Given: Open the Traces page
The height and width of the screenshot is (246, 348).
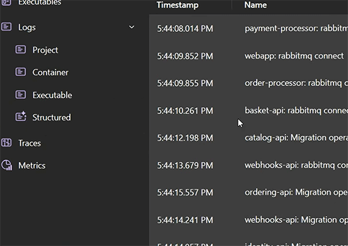Looking at the screenshot, I should point(29,143).
